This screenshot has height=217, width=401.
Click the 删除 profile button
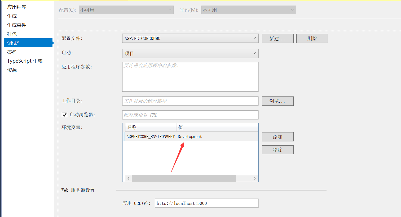pyautogui.click(x=312, y=39)
